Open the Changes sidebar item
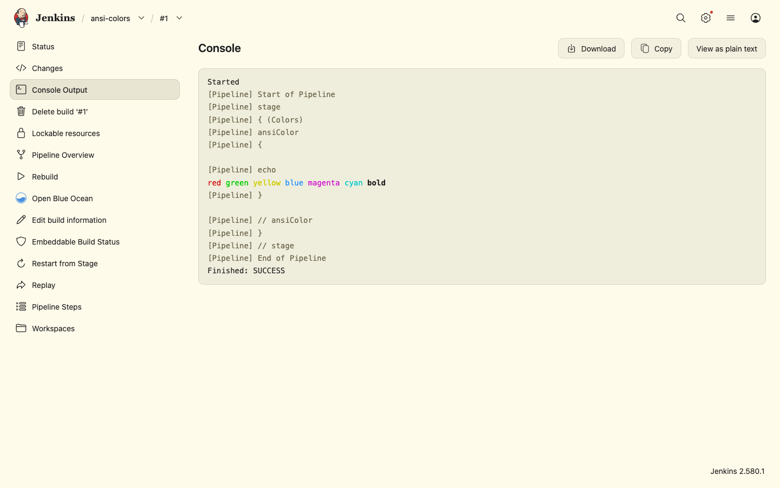The height and width of the screenshot is (488, 780). point(95,68)
